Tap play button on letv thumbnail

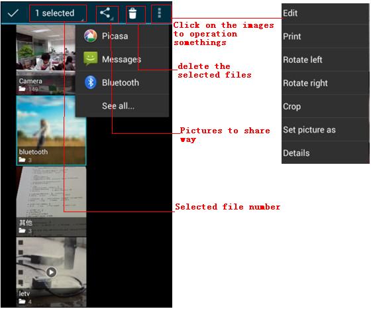pos(51,272)
